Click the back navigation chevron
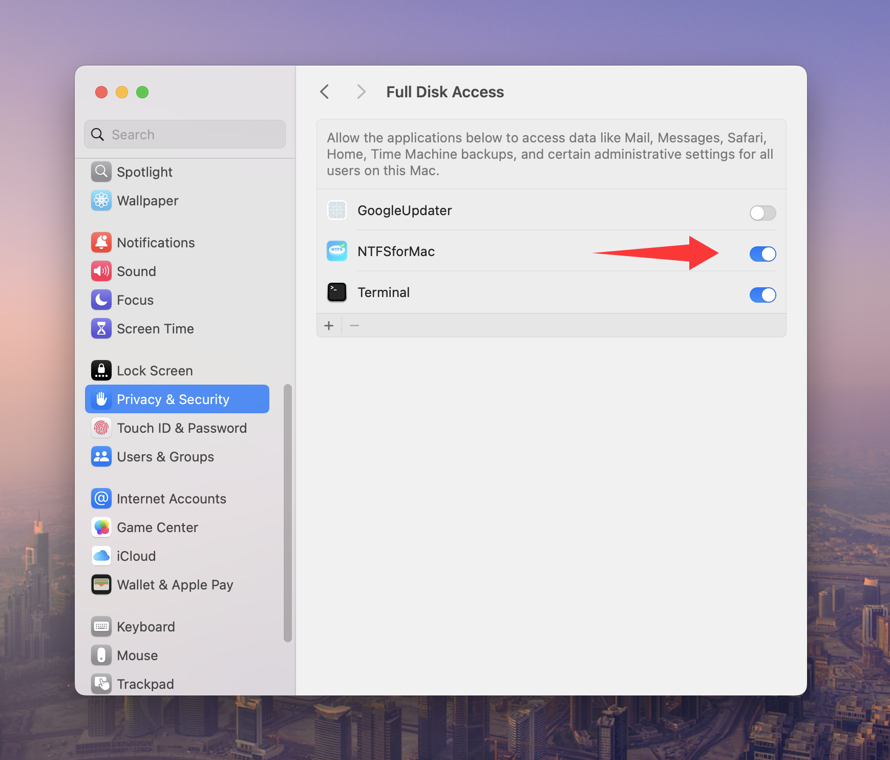This screenshot has width=890, height=760. pos(324,92)
